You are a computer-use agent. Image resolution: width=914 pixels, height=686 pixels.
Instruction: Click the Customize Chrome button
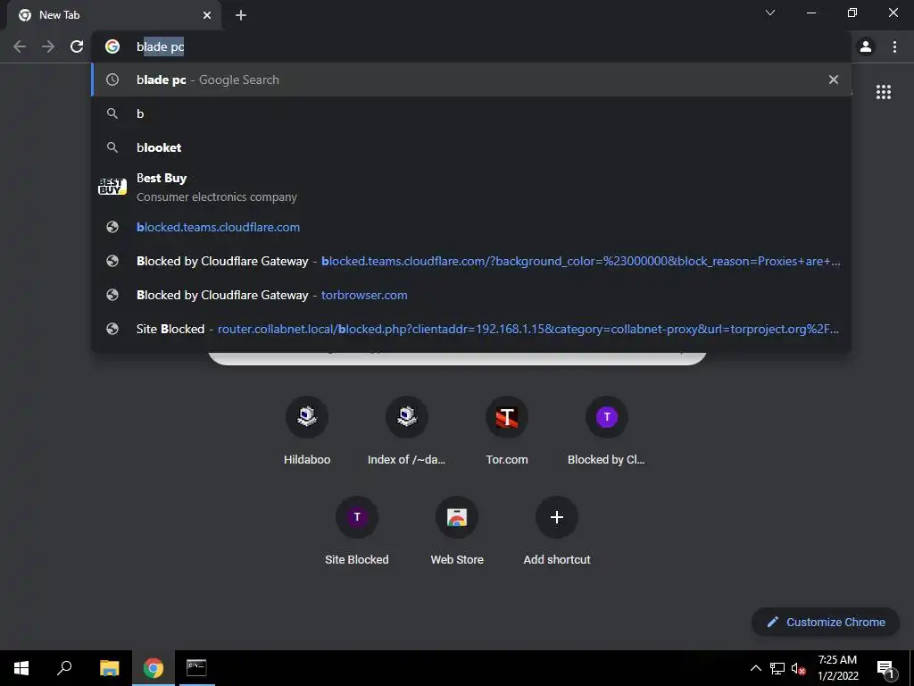tap(826, 622)
